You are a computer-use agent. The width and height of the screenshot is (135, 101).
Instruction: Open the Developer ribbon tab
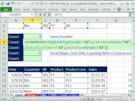(94, 10)
